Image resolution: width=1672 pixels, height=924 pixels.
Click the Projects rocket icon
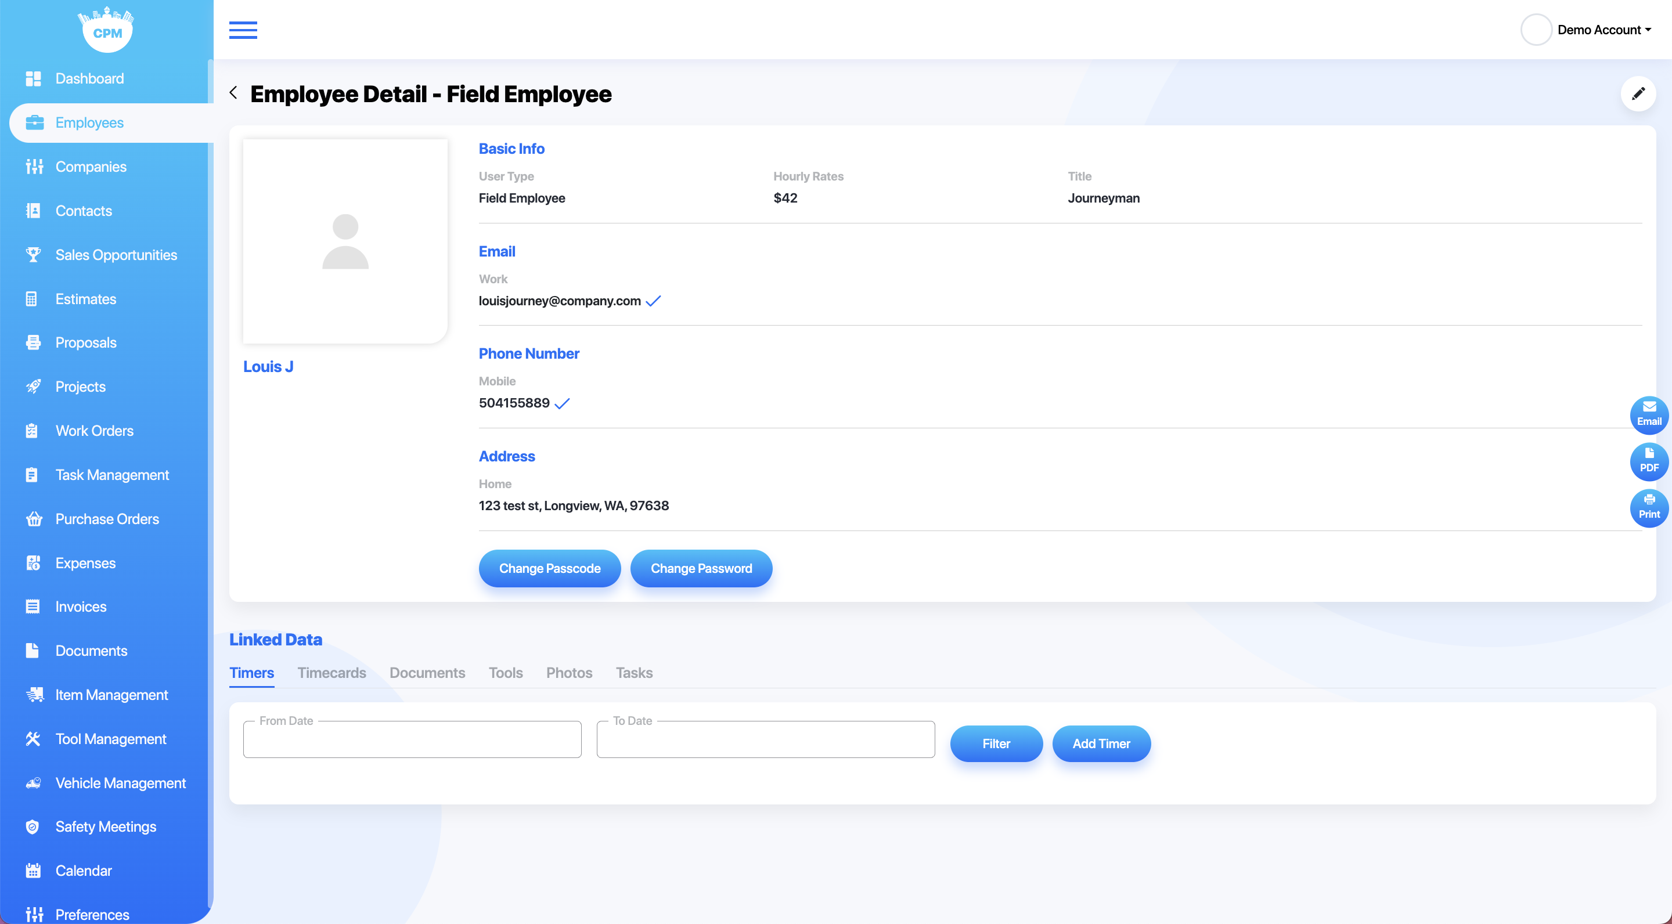(x=33, y=387)
